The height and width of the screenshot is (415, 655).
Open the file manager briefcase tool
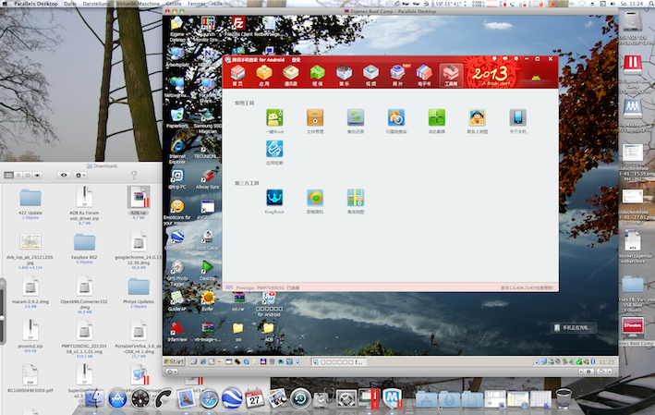coord(315,118)
